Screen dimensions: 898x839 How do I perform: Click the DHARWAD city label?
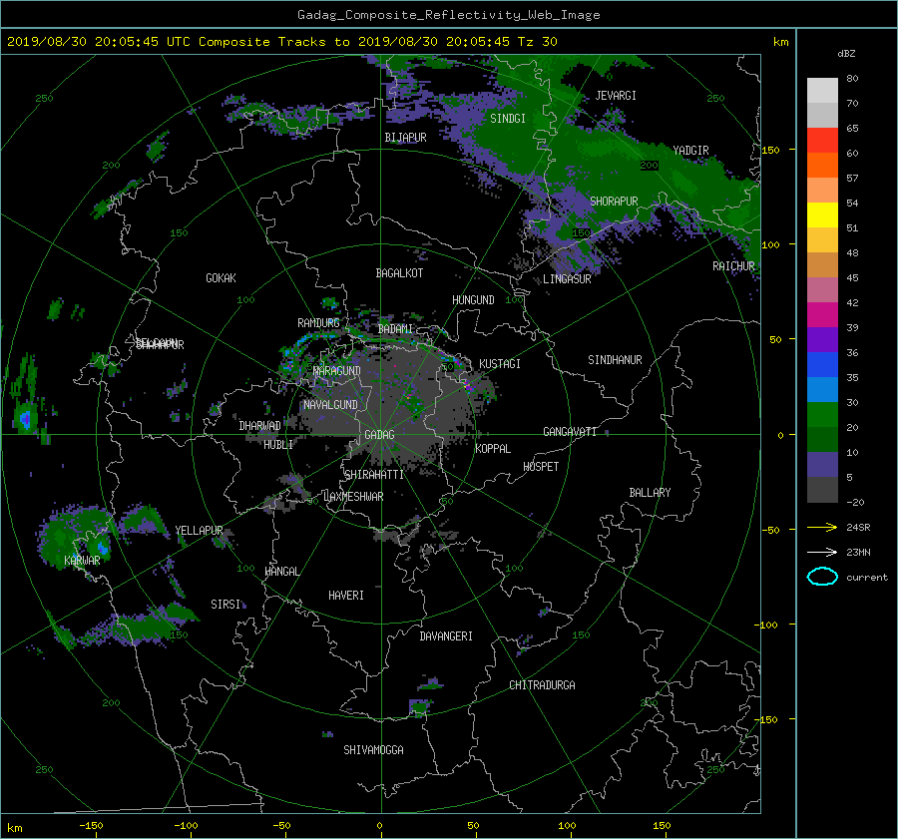click(x=259, y=426)
